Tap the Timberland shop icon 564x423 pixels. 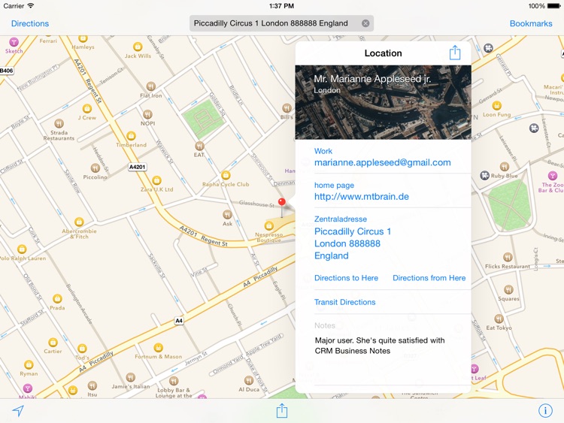pos(132,136)
